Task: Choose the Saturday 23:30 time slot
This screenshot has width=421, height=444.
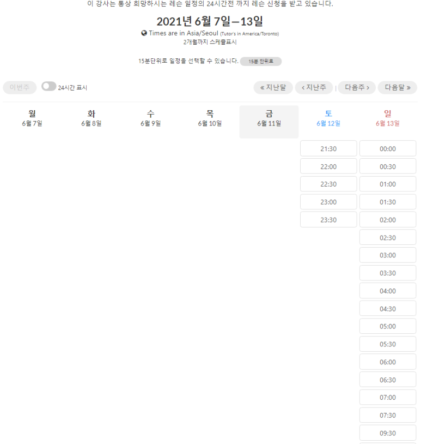Action: [328, 220]
